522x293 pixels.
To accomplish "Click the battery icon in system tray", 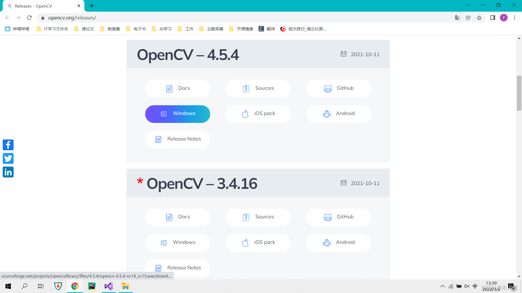I will tap(459, 286).
